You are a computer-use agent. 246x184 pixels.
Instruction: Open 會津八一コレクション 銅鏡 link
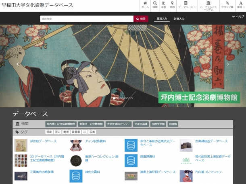point(102,158)
